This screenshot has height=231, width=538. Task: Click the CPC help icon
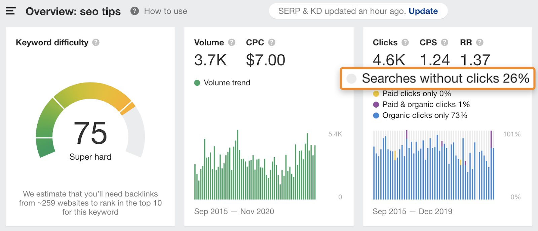[272, 43]
